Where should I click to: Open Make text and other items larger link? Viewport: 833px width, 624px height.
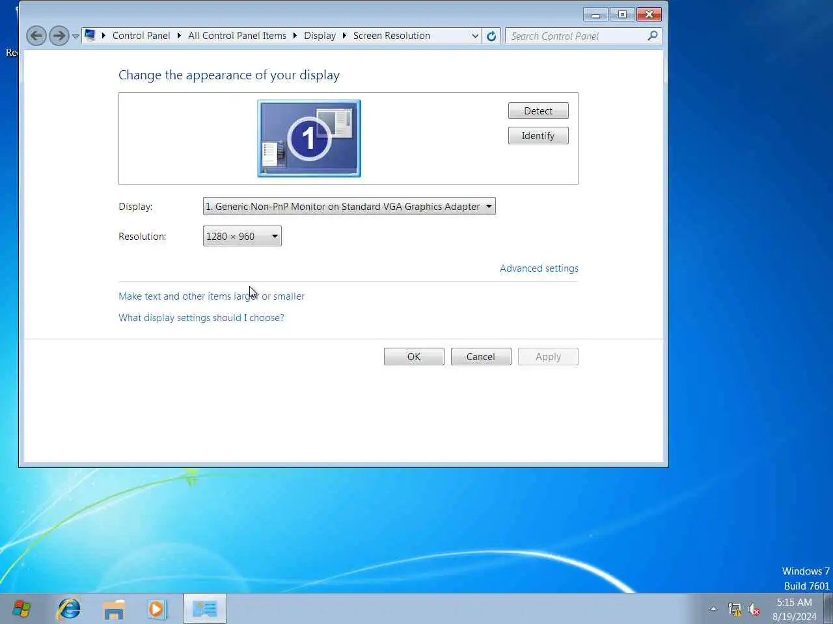coord(212,296)
